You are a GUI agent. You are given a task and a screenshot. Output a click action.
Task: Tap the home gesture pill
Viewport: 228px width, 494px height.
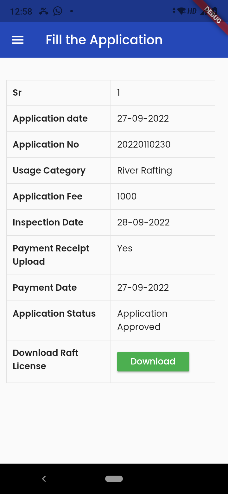pos(114,479)
